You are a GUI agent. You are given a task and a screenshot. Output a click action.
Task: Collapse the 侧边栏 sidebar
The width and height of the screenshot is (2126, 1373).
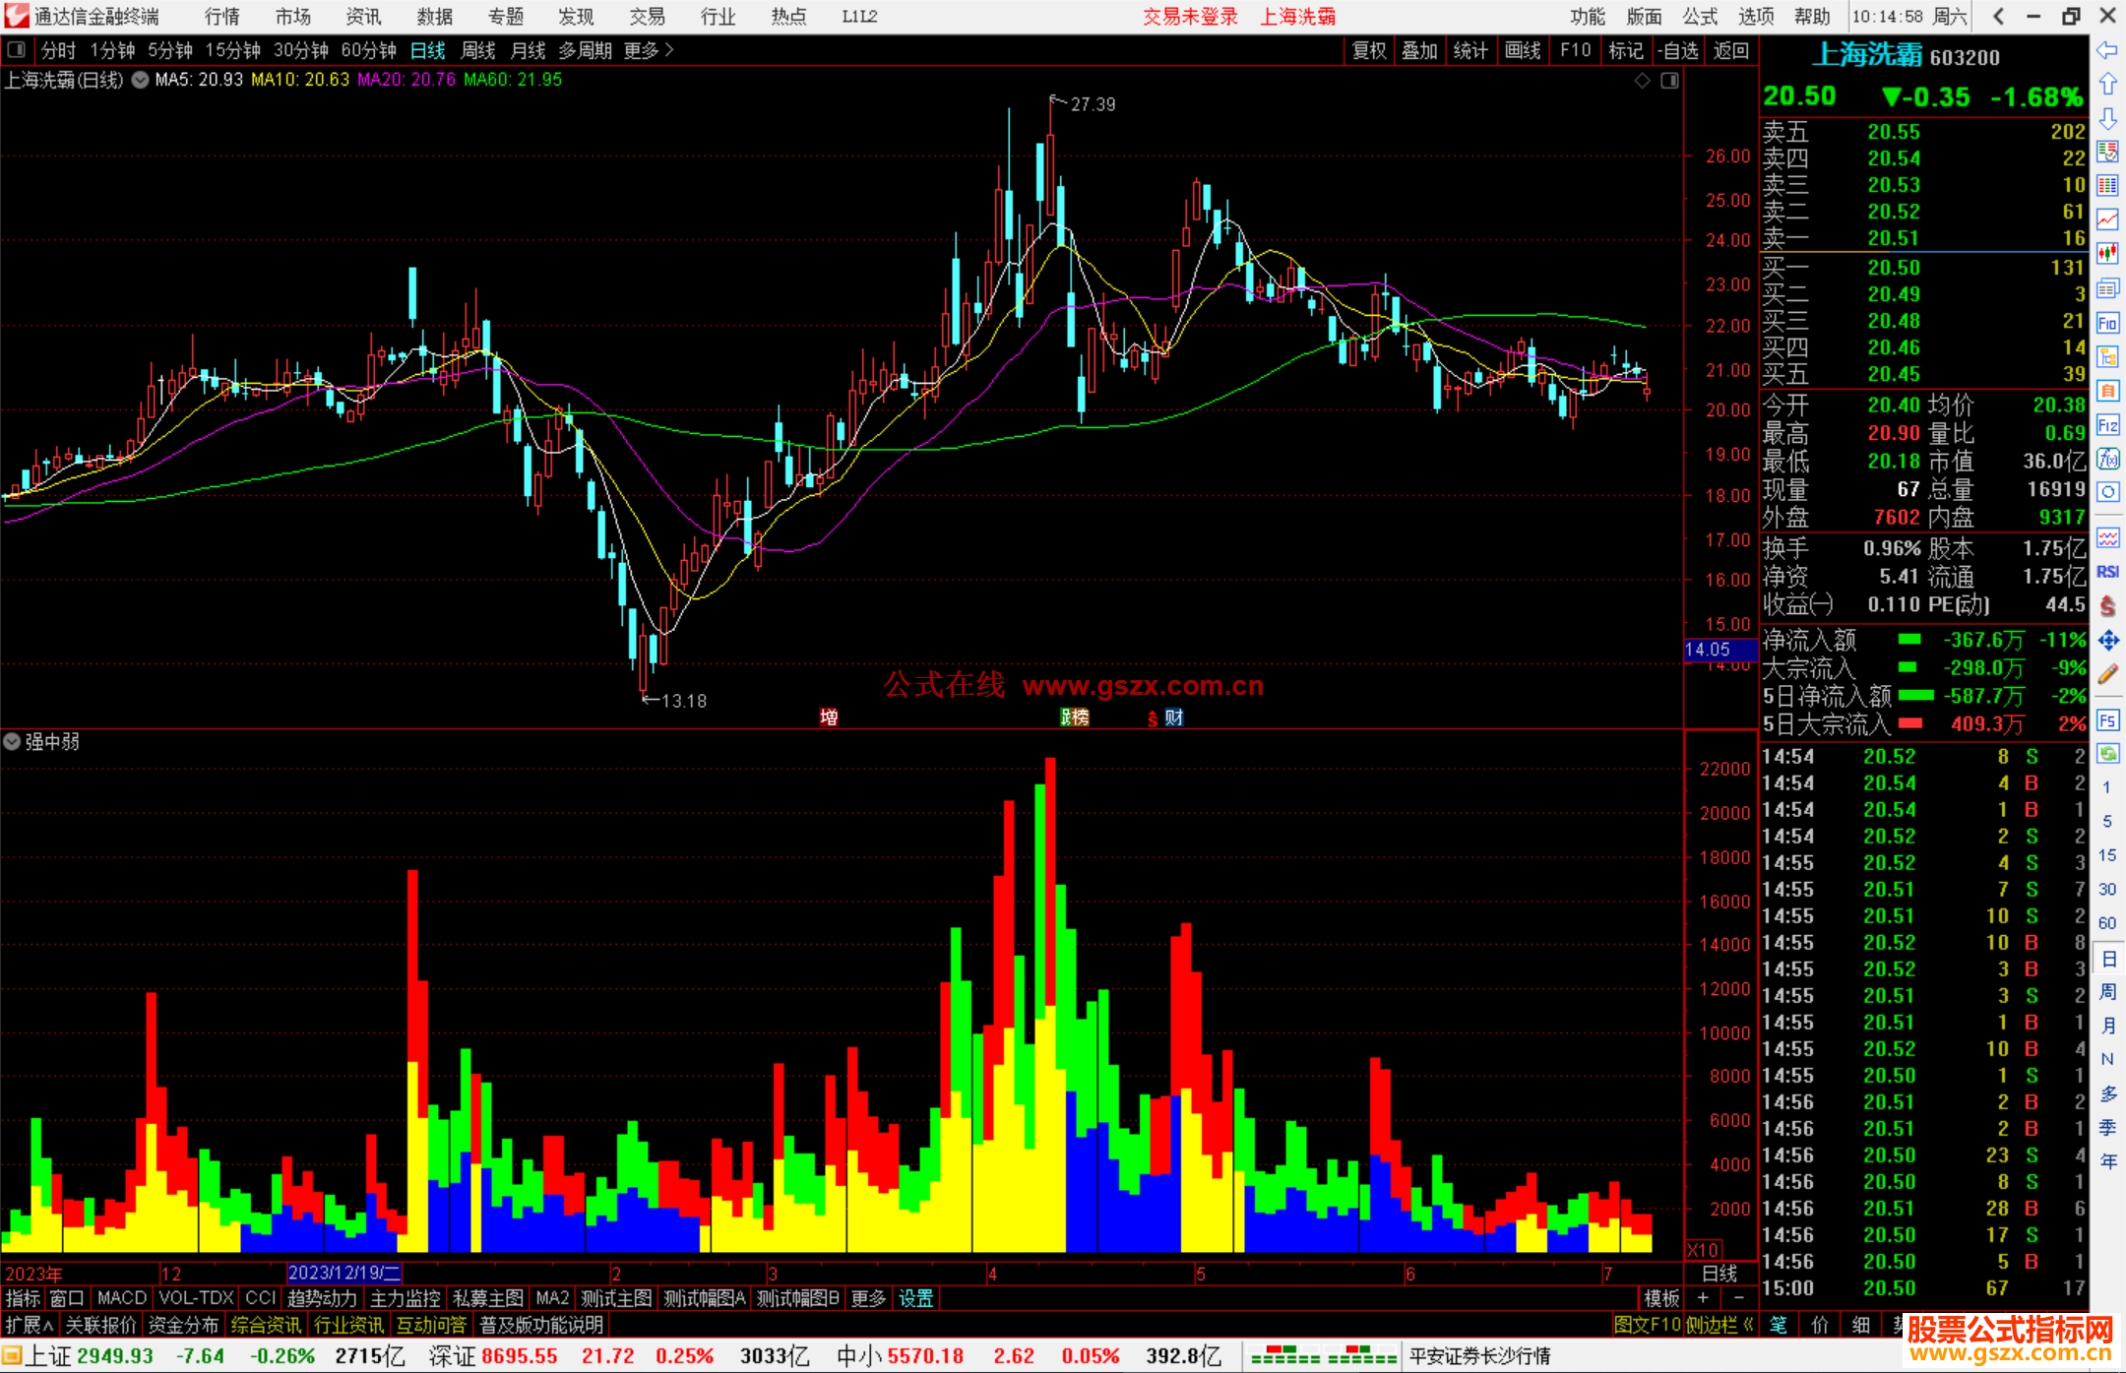[x=1720, y=1325]
